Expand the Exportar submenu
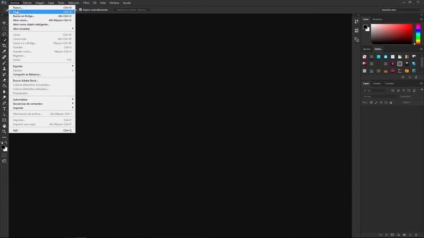The height and width of the screenshot is (238, 424). pyautogui.click(x=42, y=66)
